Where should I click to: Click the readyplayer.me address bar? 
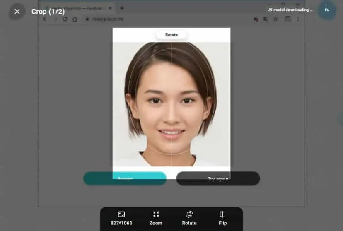pyautogui.click(x=166, y=19)
